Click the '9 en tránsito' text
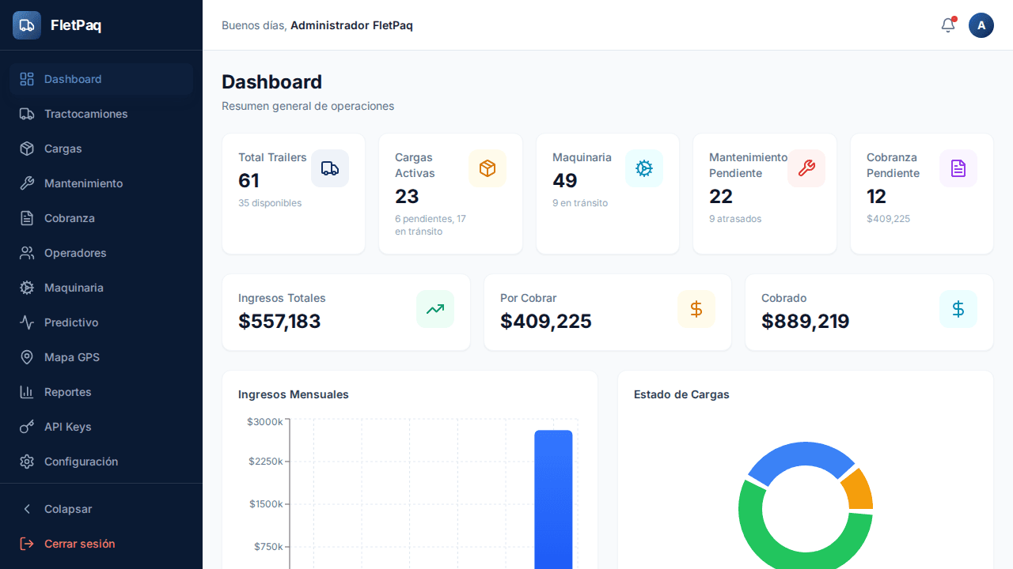This screenshot has width=1013, height=569. (x=580, y=203)
